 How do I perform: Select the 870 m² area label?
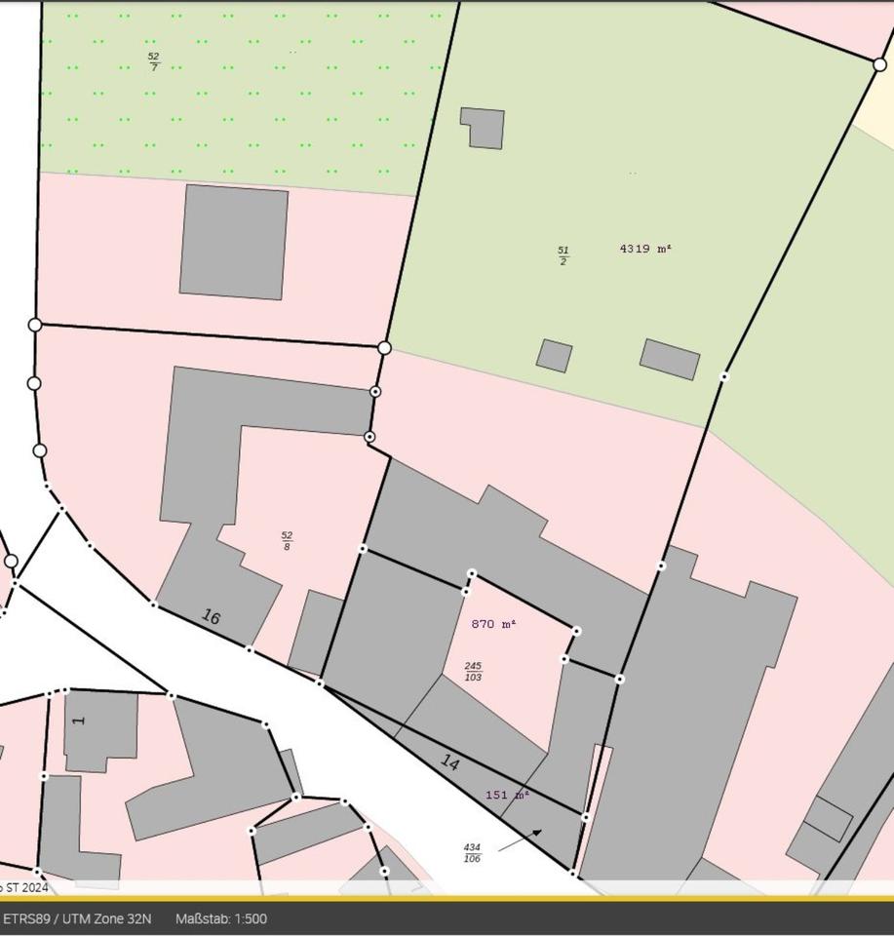coord(493,624)
